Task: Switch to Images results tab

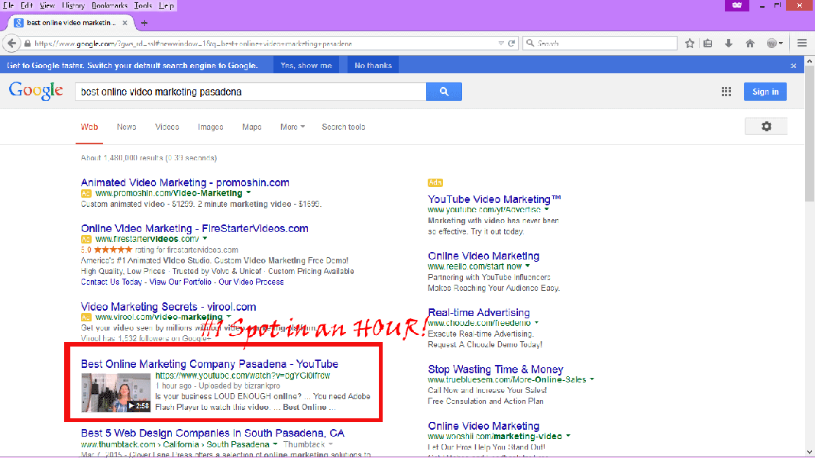Action: (x=211, y=127)
